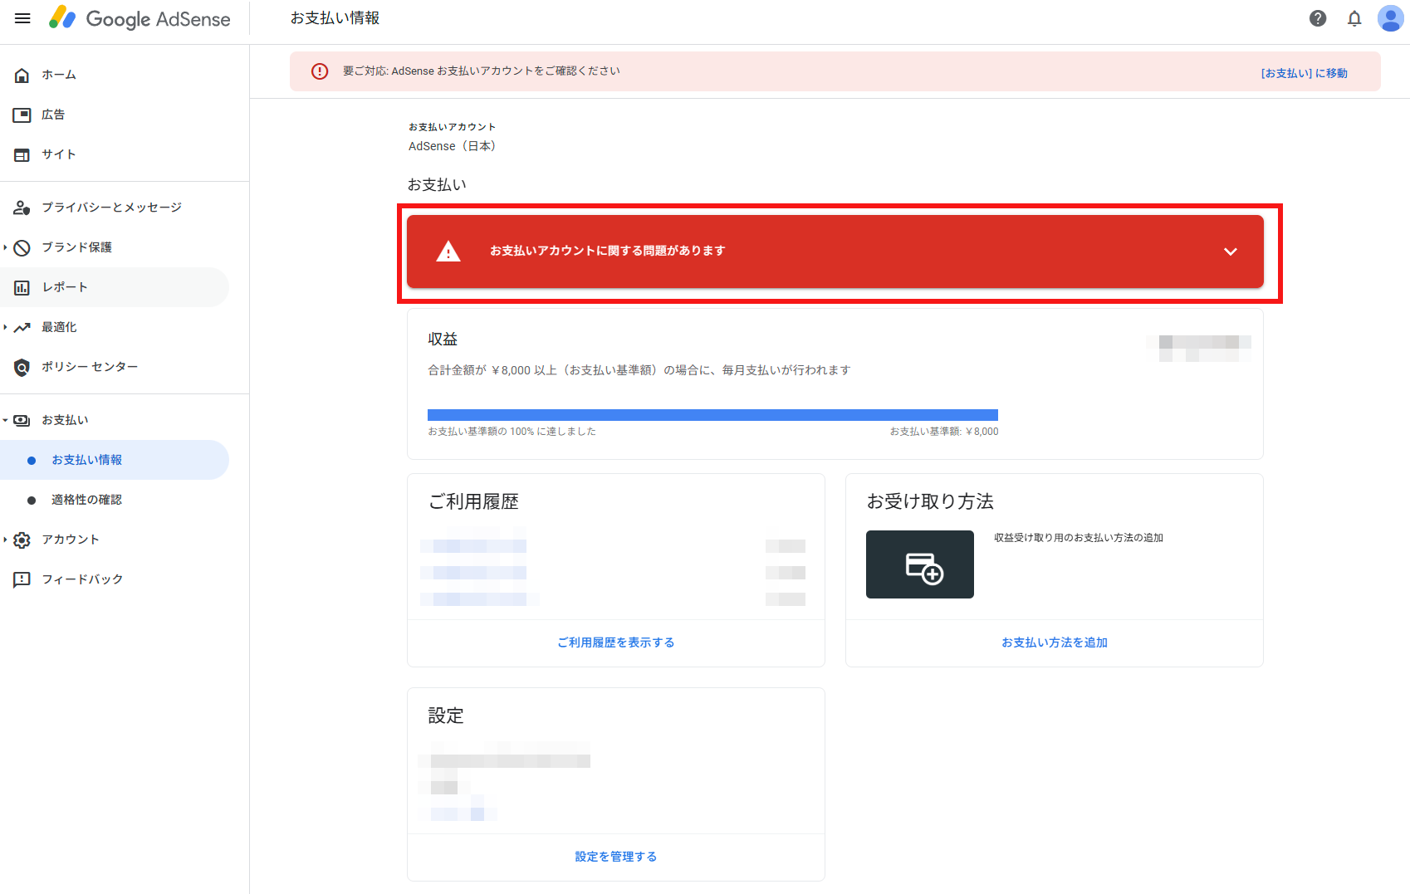Expand the 最適化 sidebar section arrow
Viewport: 1410px width, 894px height.
coord(5,327)
